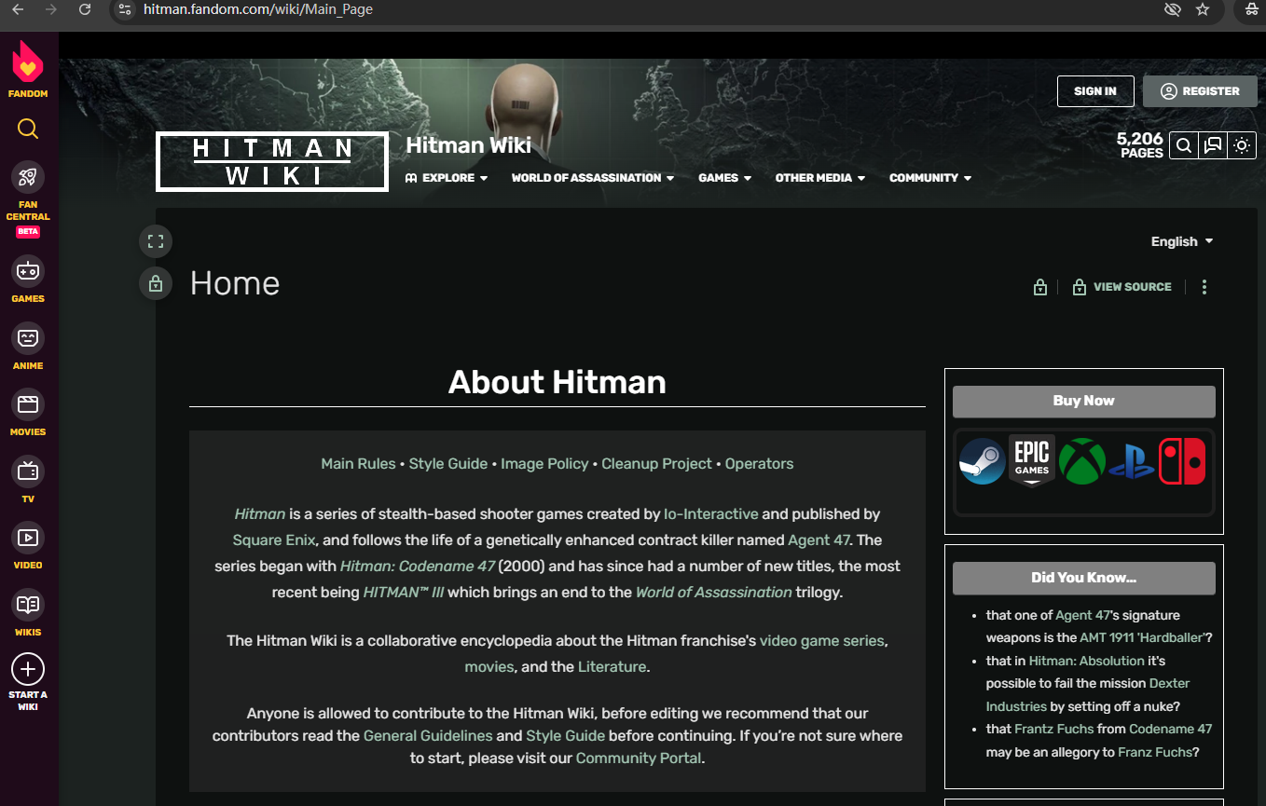The image size is (1266, 806).
Task: Click the site information icon in address bar
Action: tap(126, 9)
